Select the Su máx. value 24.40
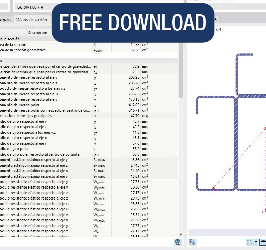The width and height of the screenshot is (266, 250). (135, 171)
